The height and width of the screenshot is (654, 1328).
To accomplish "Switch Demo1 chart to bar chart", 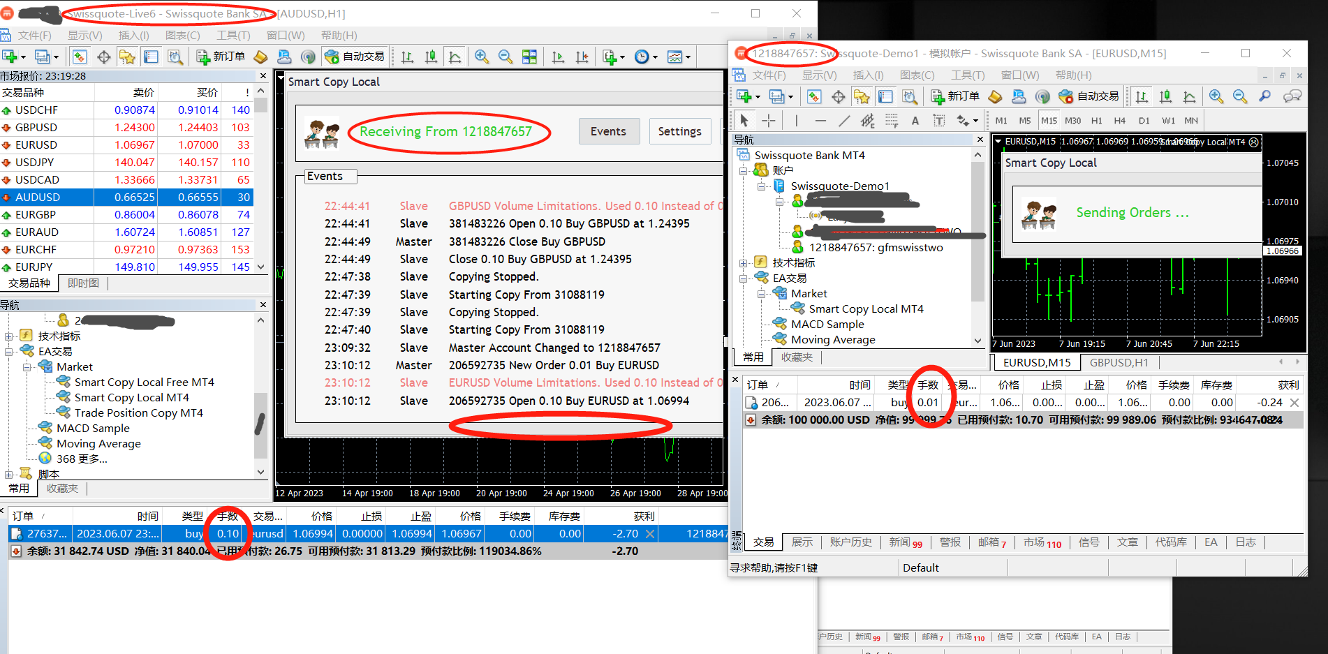I will click(1142, 96).
